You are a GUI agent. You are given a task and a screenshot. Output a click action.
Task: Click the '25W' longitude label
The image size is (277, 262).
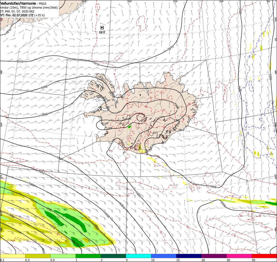point(84,1)
